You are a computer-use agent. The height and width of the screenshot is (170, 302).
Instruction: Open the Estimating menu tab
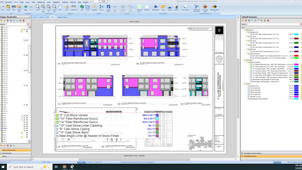click(41, 2)
